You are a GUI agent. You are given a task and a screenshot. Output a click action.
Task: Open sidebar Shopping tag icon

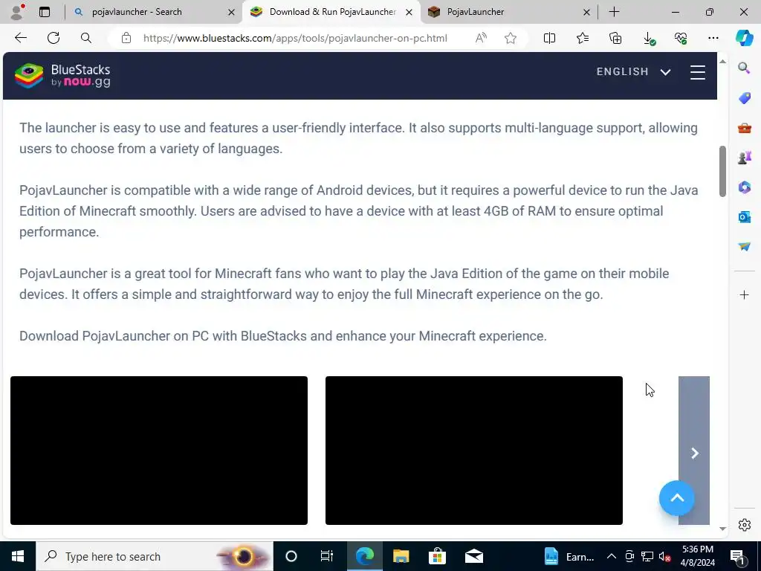click(x=744, y=98)
